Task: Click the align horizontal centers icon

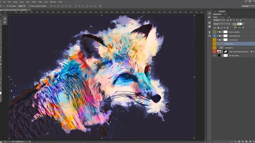Action: click(66, 6)
